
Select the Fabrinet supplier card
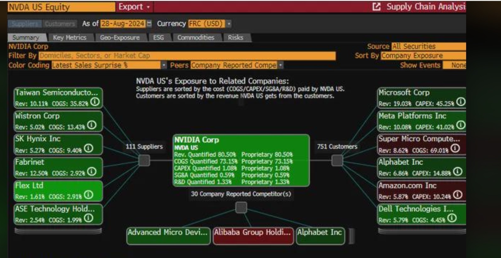pos(58,167)
